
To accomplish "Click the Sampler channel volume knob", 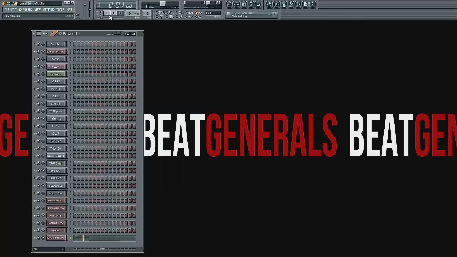I will 43,44.
